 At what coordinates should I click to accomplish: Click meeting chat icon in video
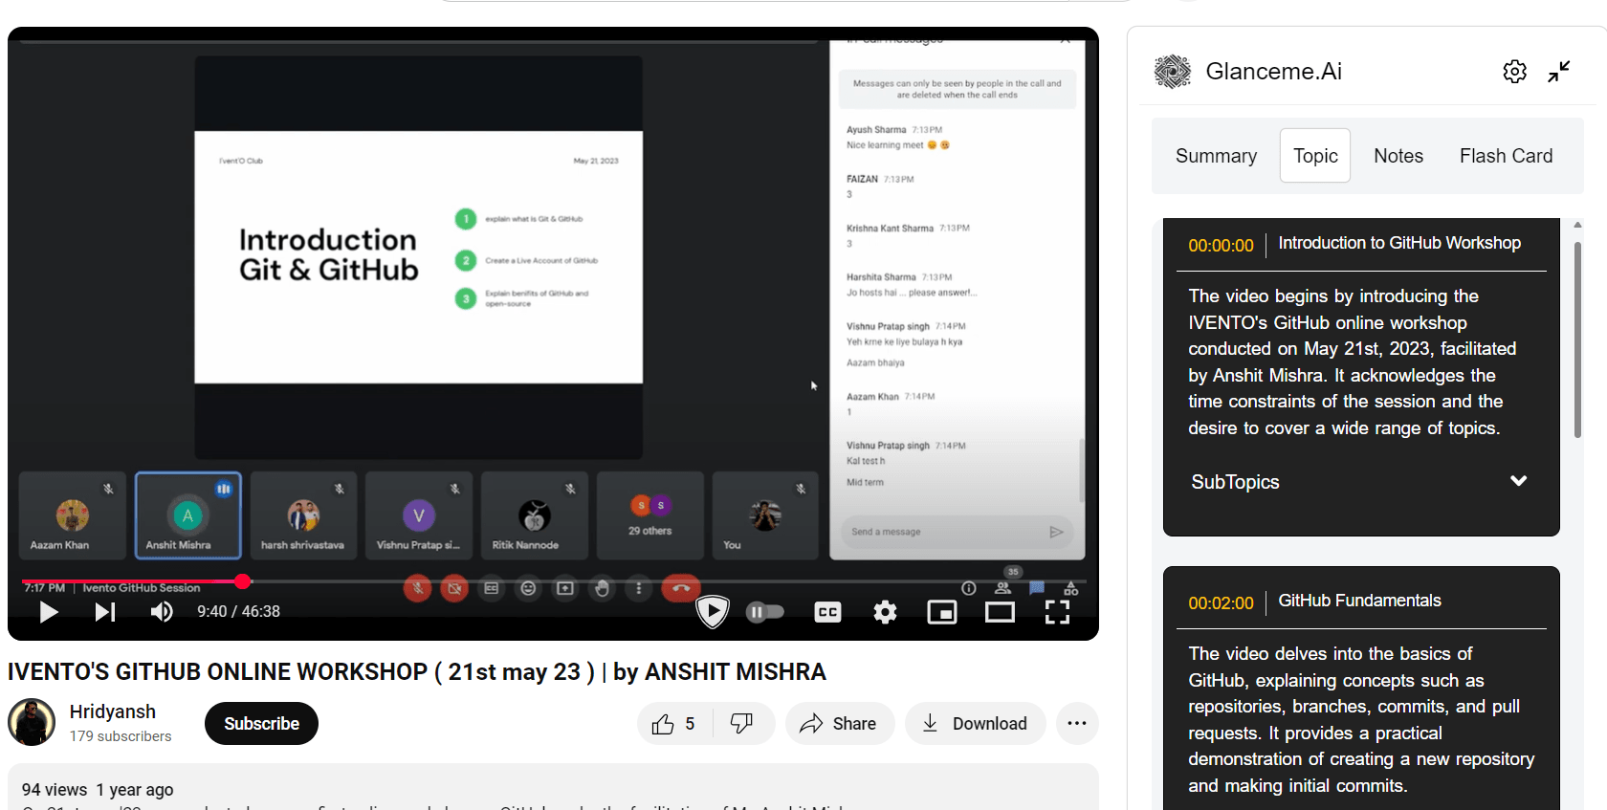(1037, 588)
